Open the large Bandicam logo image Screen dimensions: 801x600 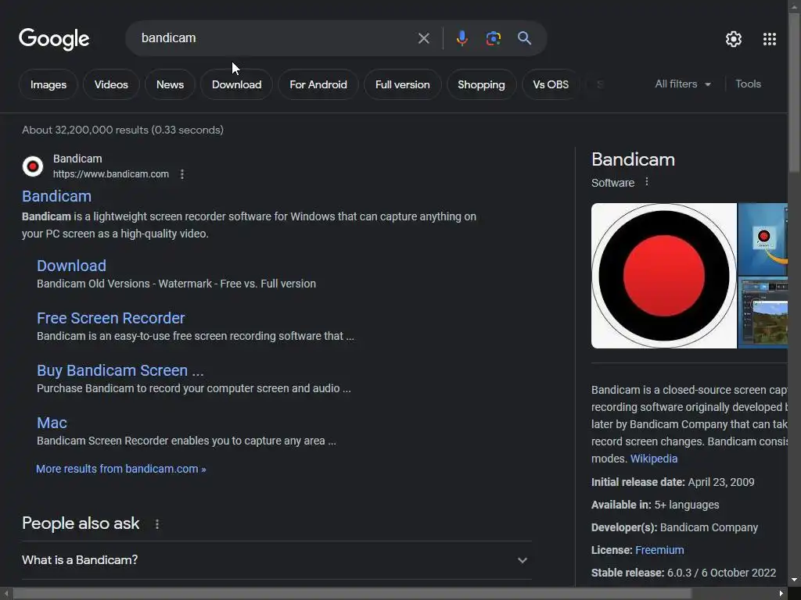point(663,276)
